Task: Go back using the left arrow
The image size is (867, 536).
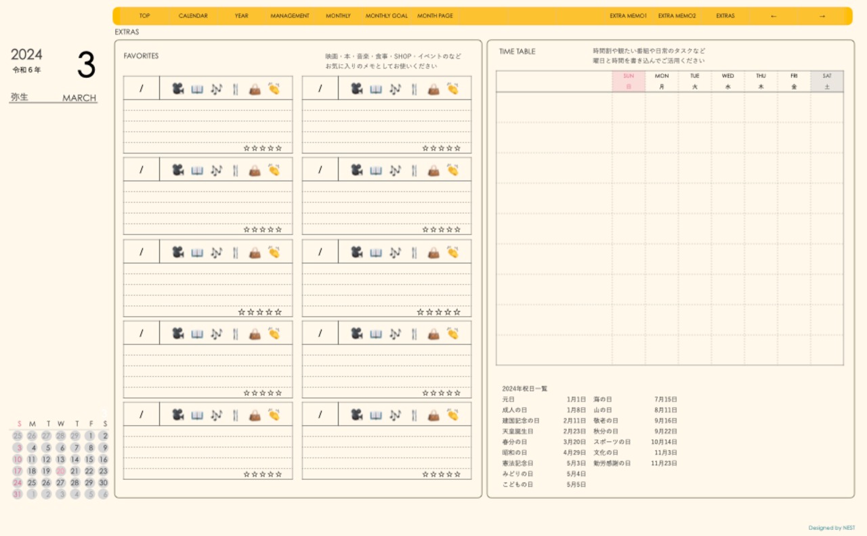Action: pos(774,16)
